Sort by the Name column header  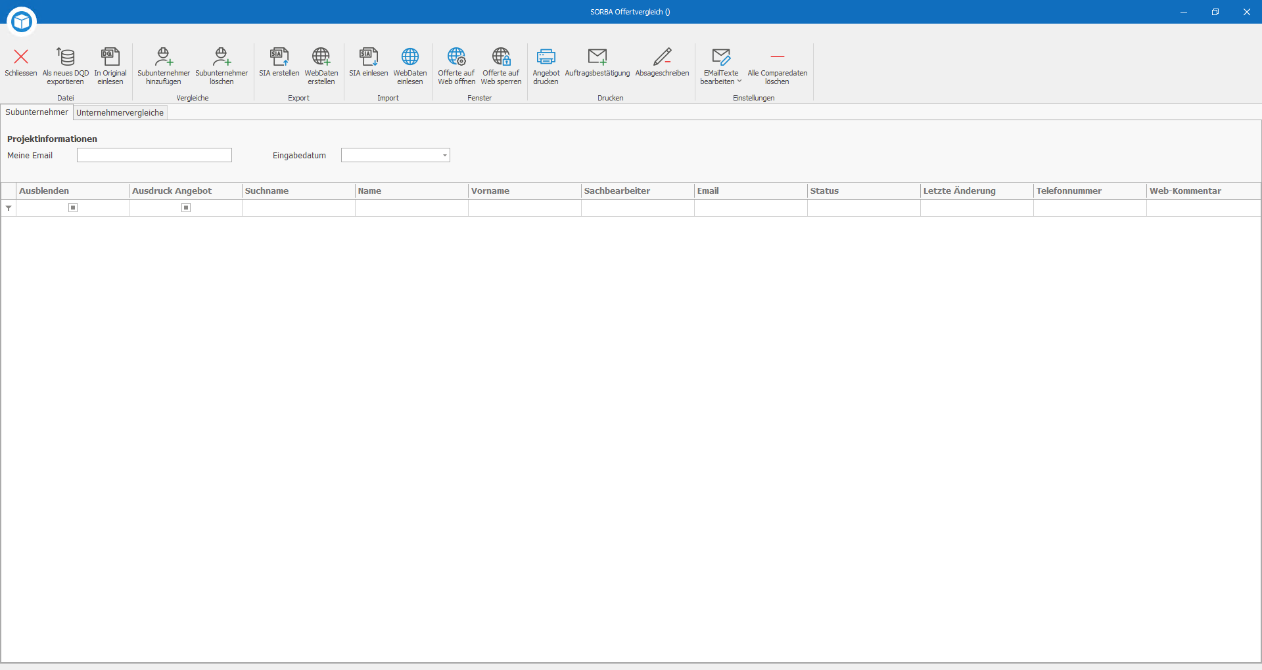point(411,191)
